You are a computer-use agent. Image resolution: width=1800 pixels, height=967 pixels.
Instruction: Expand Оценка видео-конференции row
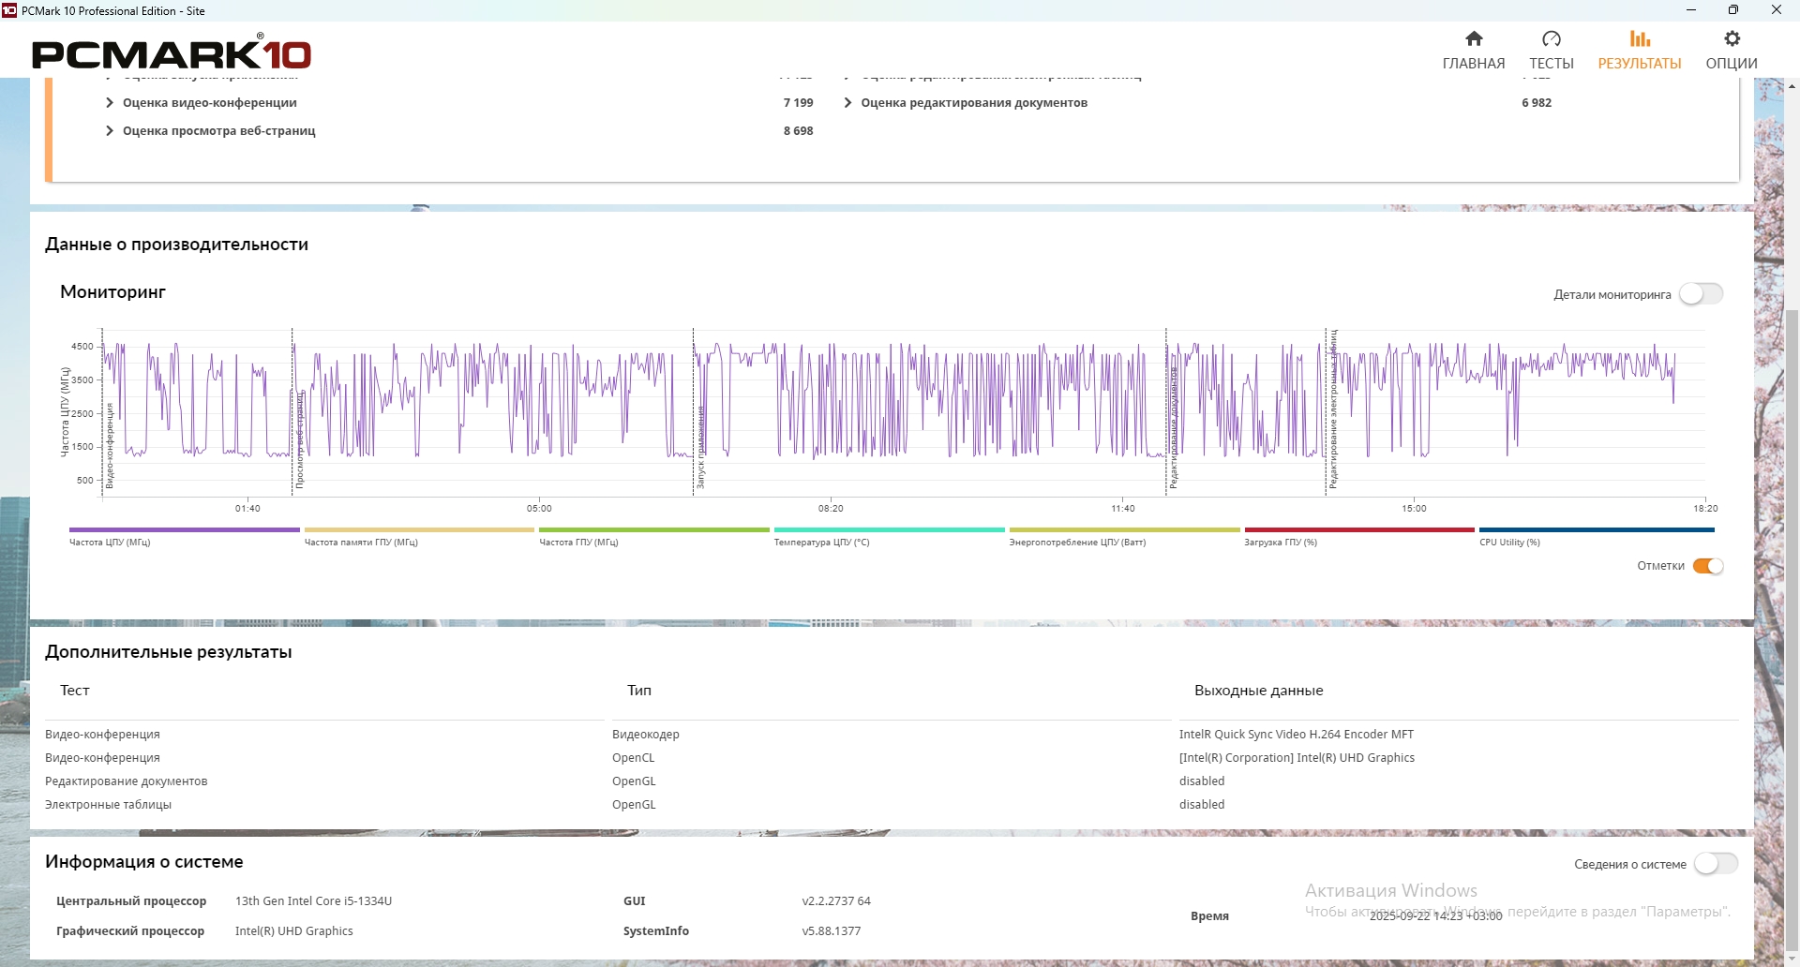(110, 103)
